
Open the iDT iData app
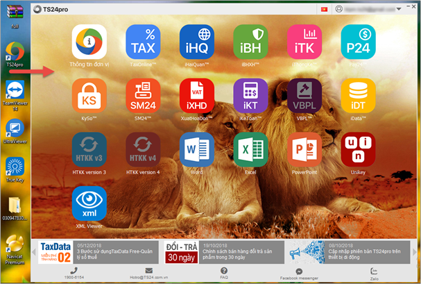[x=358, y=96]
